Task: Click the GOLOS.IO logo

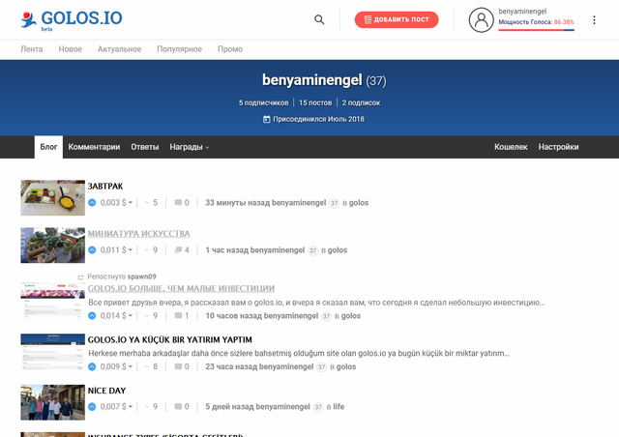Action: point(72,19)
